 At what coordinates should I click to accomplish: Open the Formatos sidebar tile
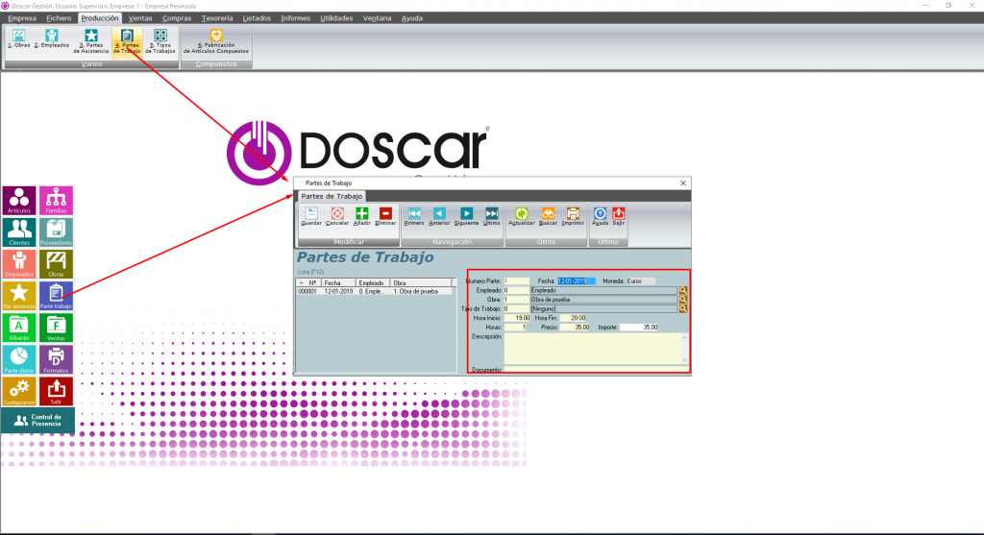click(56, 360)
